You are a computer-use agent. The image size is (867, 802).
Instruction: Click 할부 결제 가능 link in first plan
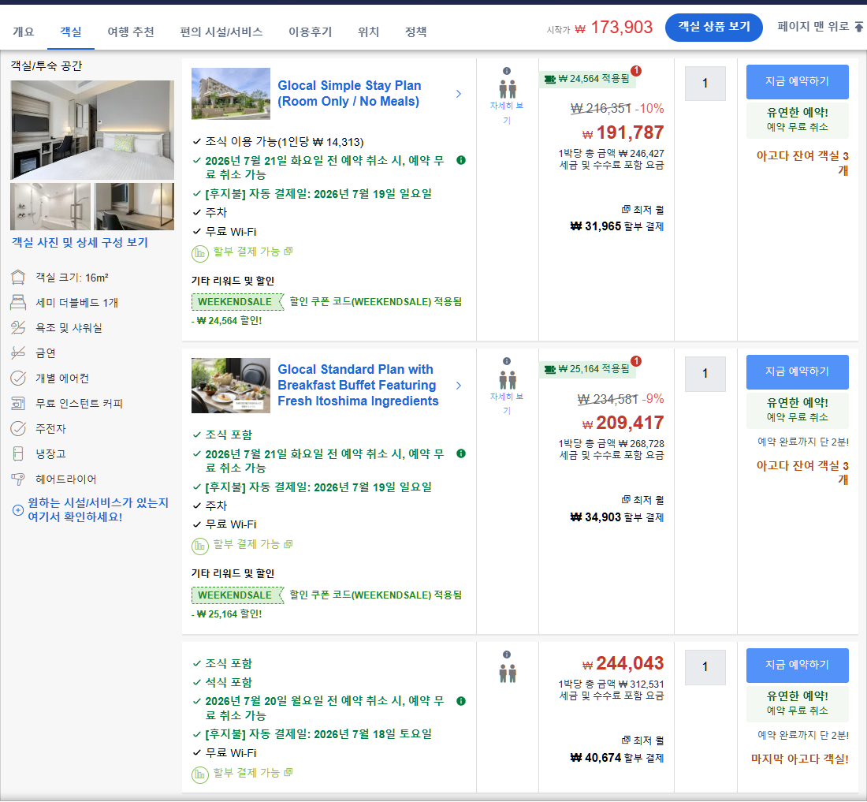click(x=253, y=252)
